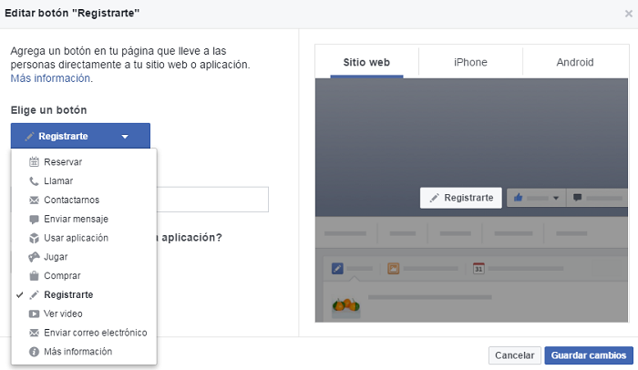Image resolution: width=638 pixels, height=370 pixels.
Task: Click the speech bubble icon beside Enviar mensaje
Action: click(x=34, y=219)
